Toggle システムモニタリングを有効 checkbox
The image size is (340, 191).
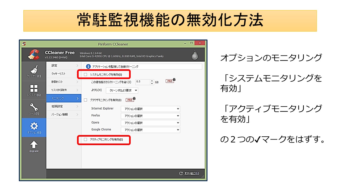click(86, 75)
